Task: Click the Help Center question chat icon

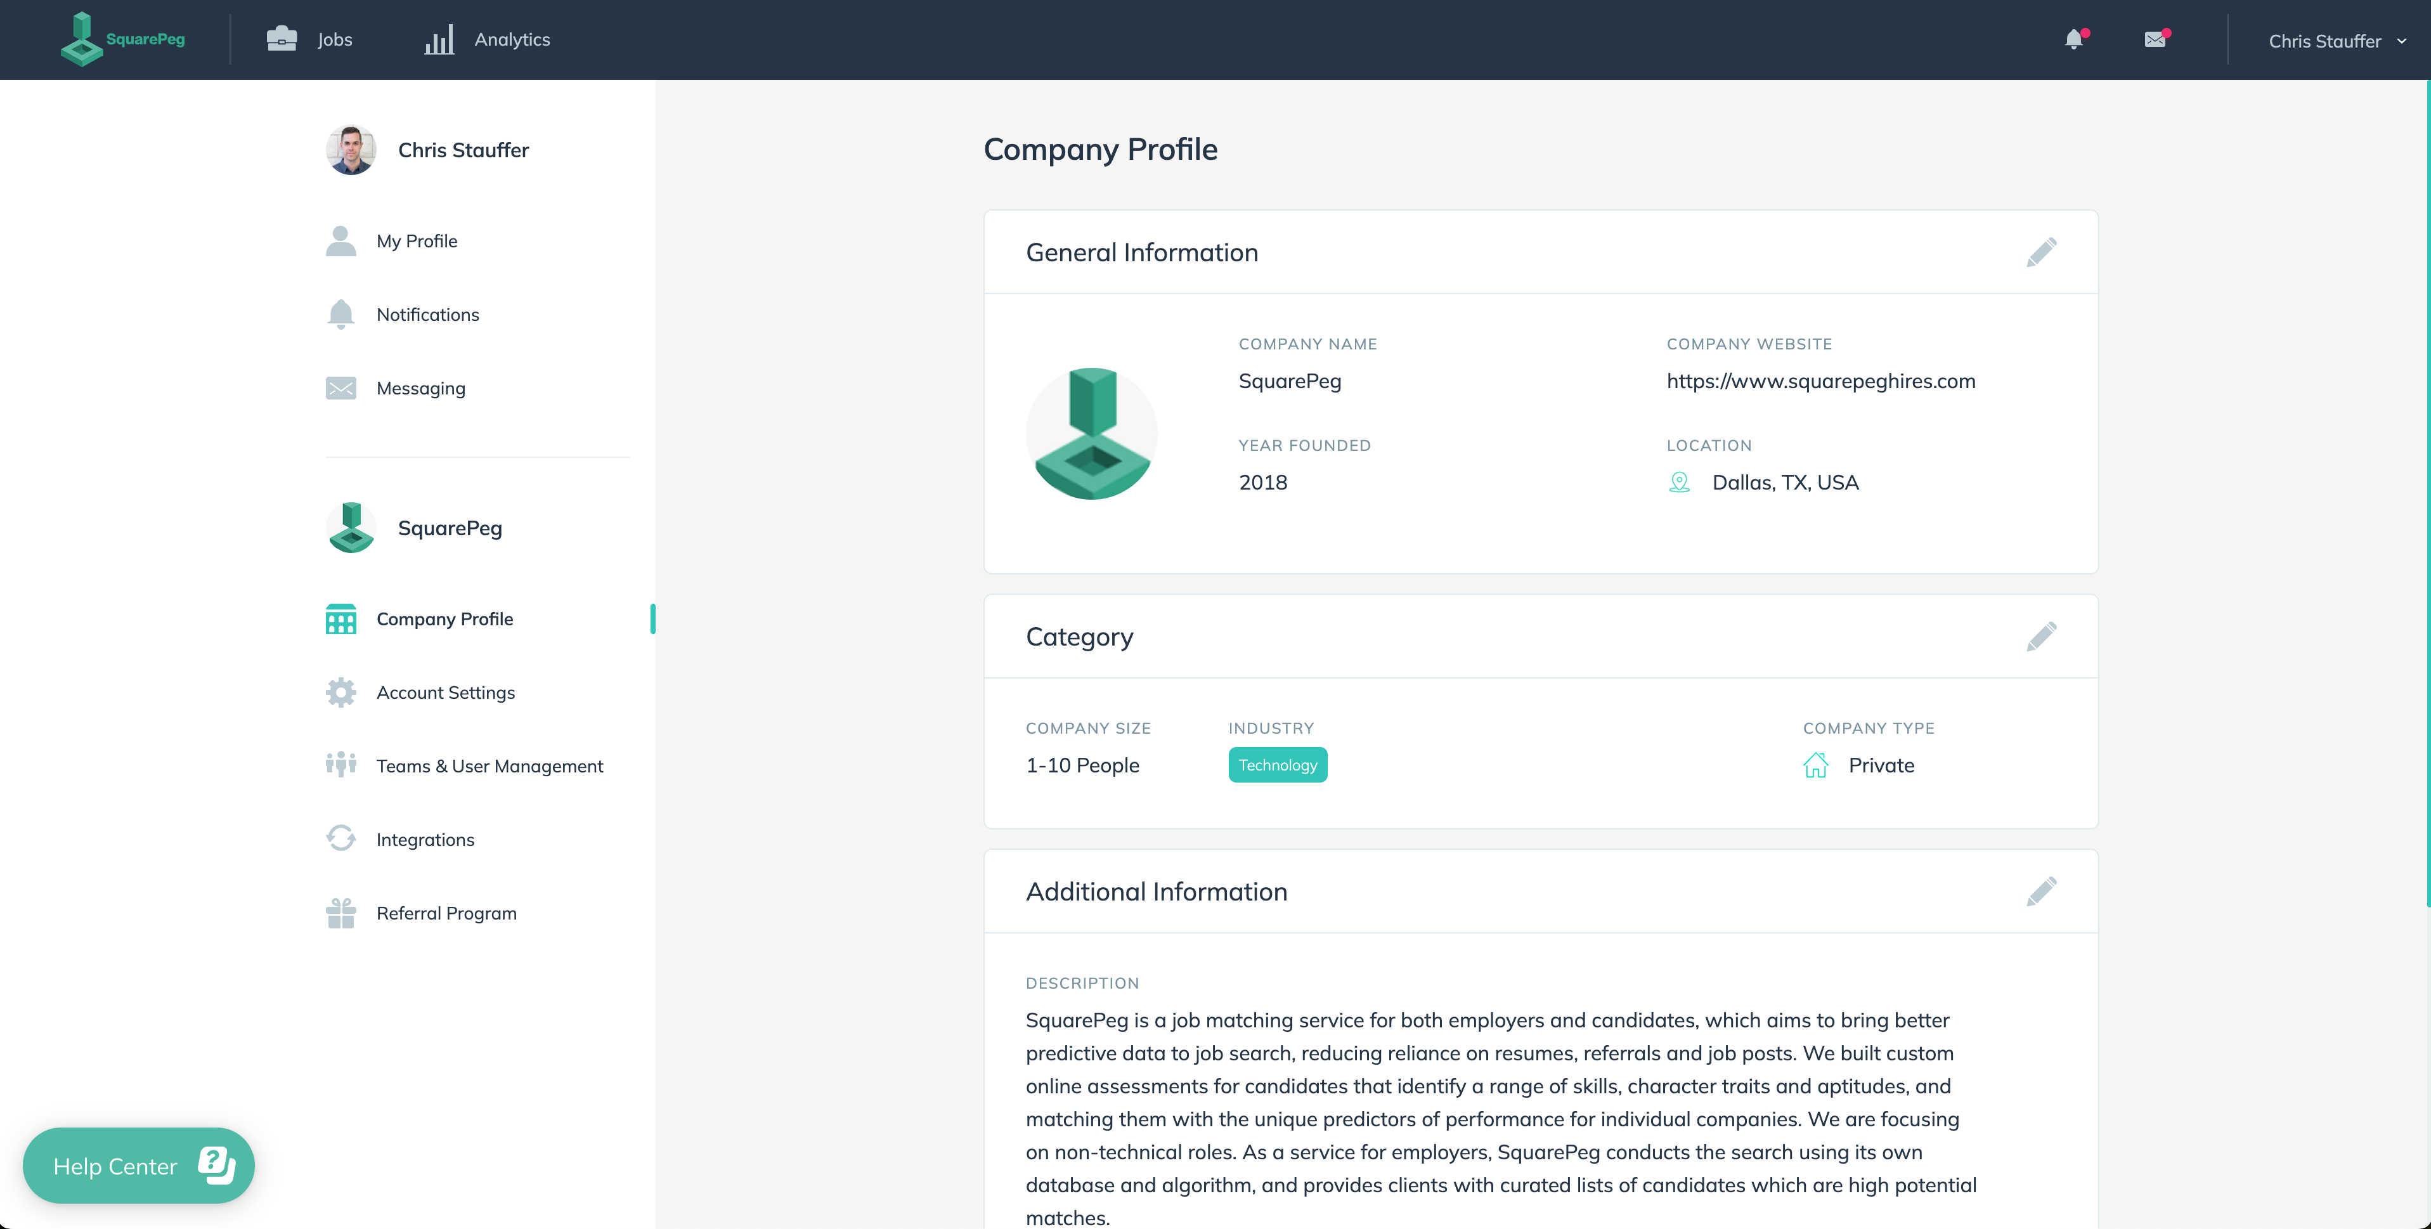Action: pos(216,1165)
